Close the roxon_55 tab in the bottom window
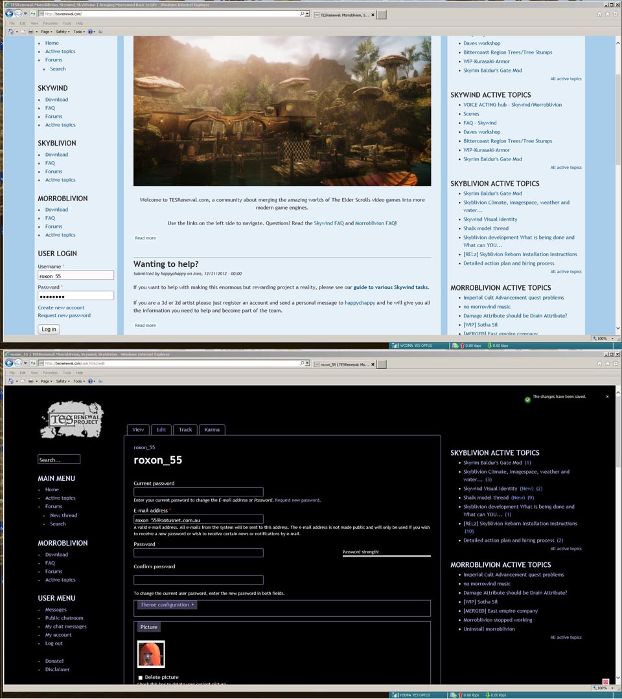Image resolution: width=622 pixels, height=699 pixels. coord(373,364)
